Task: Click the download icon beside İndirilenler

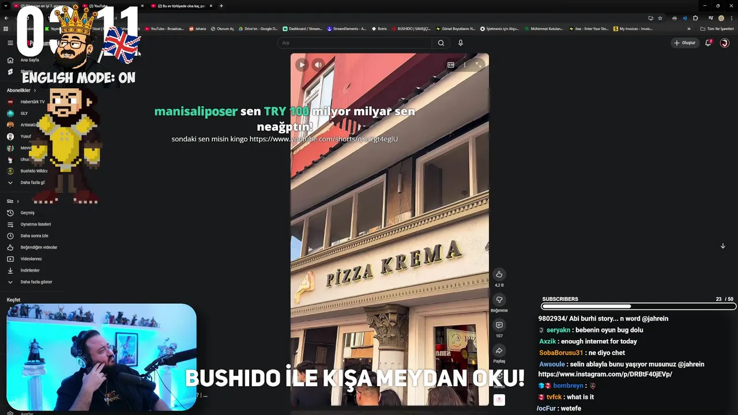Action: click(10, 270)
